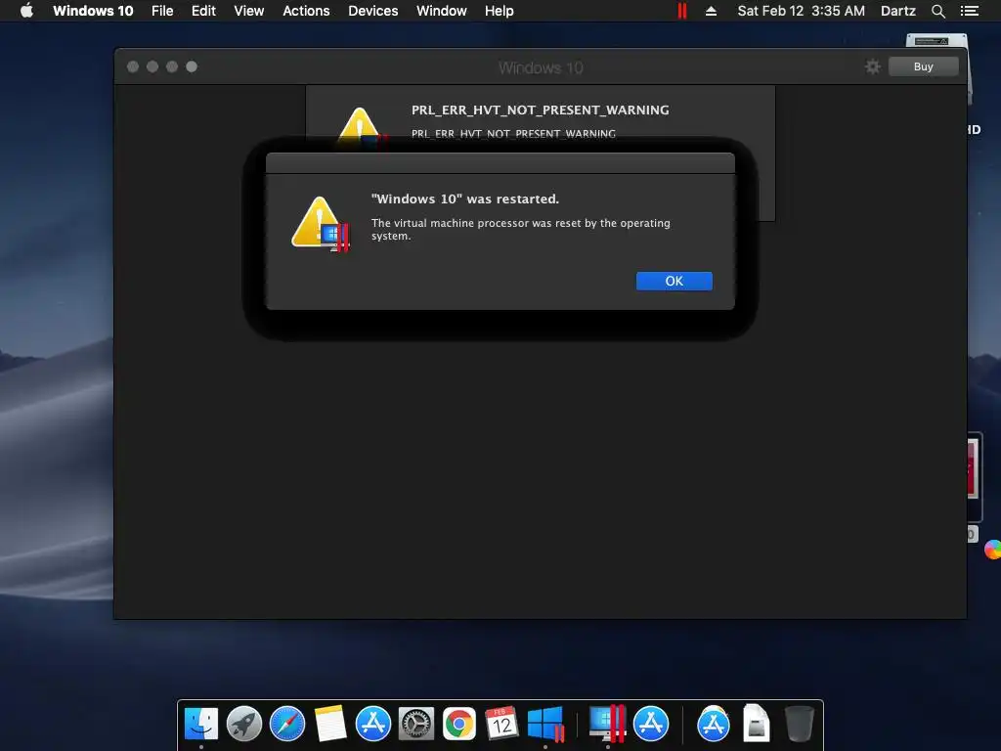Click Parallels Desktop icon in Dock
This screenshot has height=751, width=1001.
tap(606, 723)
